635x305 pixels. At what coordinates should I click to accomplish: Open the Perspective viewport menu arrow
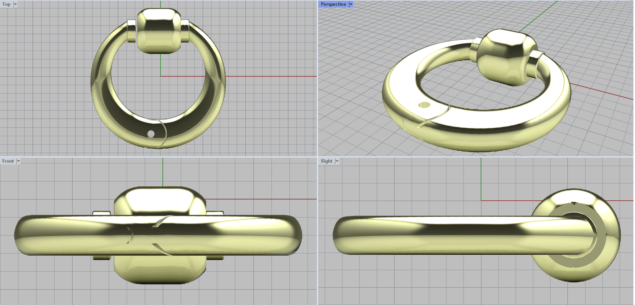(x=351, y=4)
